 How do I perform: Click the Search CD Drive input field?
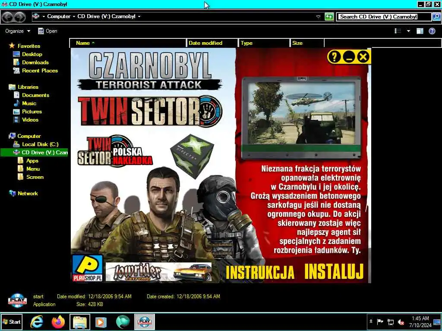pos(384,17)
